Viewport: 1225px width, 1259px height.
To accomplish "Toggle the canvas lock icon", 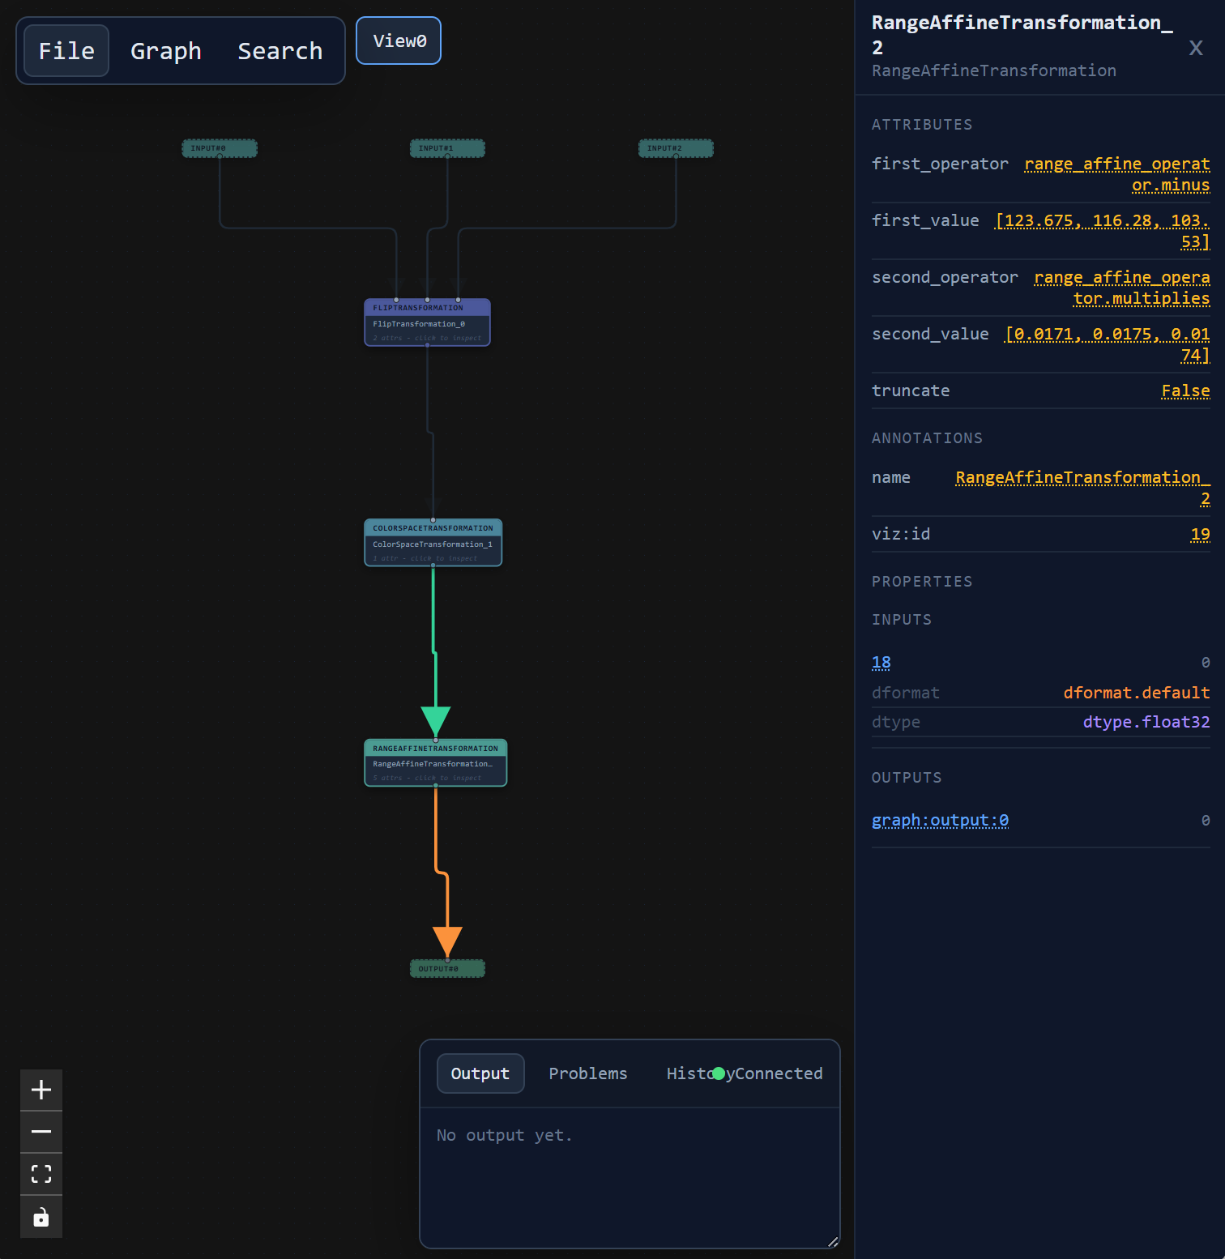I will click(x=41, y=1217).
